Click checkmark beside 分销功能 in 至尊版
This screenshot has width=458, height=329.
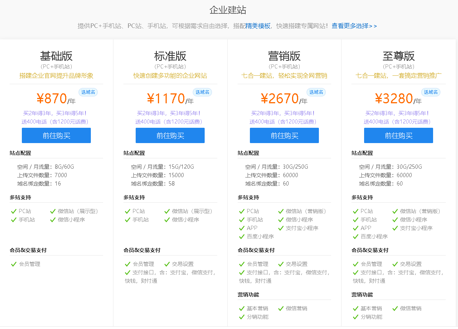355,317
